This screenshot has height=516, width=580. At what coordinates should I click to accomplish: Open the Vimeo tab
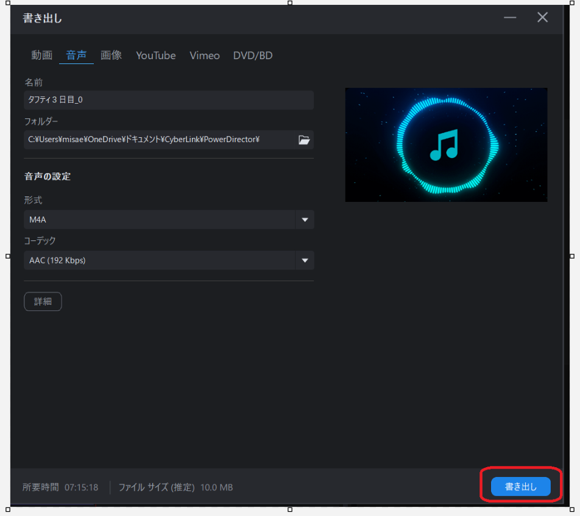click(x=205, y=55)
